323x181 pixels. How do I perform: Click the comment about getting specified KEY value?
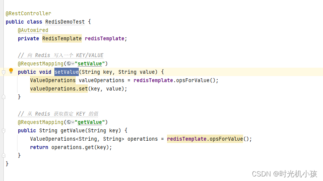pyautogui.click(x=58, y=114)
